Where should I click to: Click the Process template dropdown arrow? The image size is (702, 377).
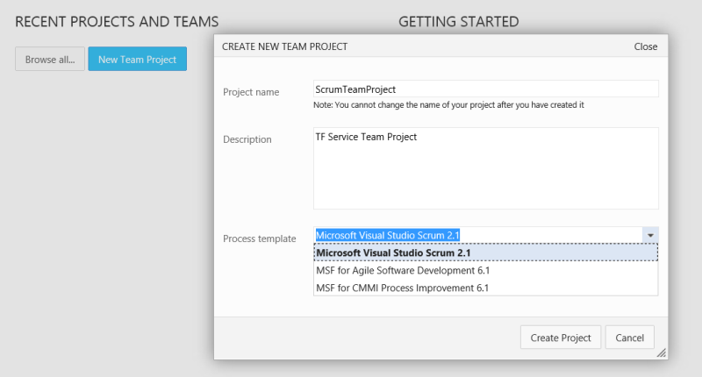click(650, 235)
